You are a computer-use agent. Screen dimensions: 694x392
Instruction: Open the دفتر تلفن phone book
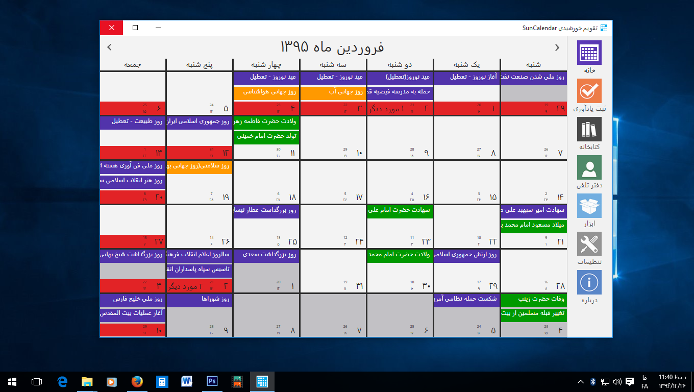pyautogui.click(x=589, y=171)
